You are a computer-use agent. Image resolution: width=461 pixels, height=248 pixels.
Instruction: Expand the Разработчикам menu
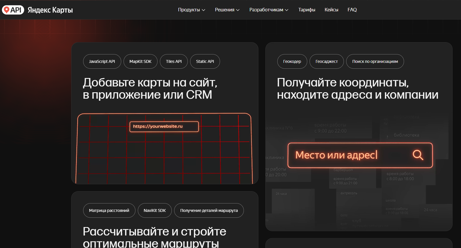[269, 10]
